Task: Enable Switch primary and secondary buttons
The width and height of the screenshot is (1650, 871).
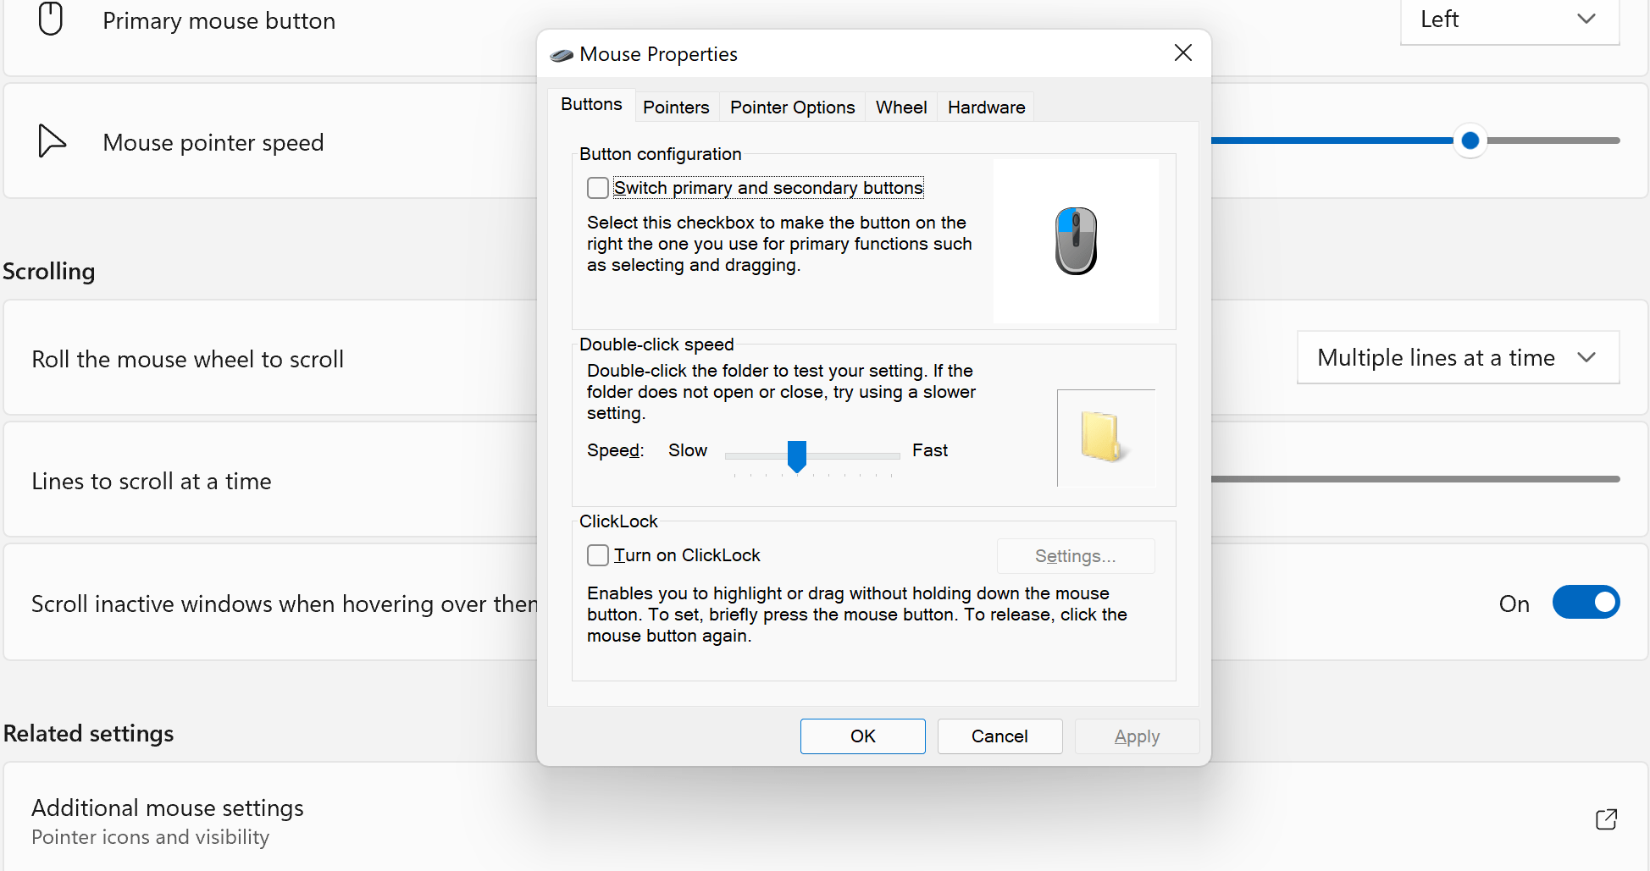Action: coord(597,187)
